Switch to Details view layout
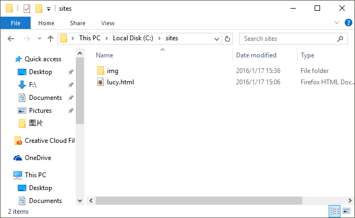Image resolution: width=355 pixels, height=218 pixels. pyautogui.click(x=335, y=211)
